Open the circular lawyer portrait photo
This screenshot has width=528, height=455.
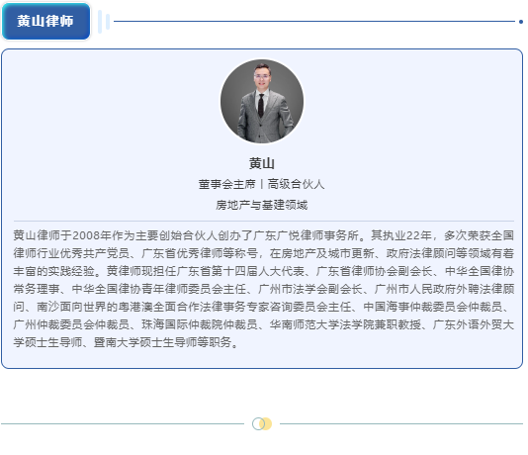point(262,101)
